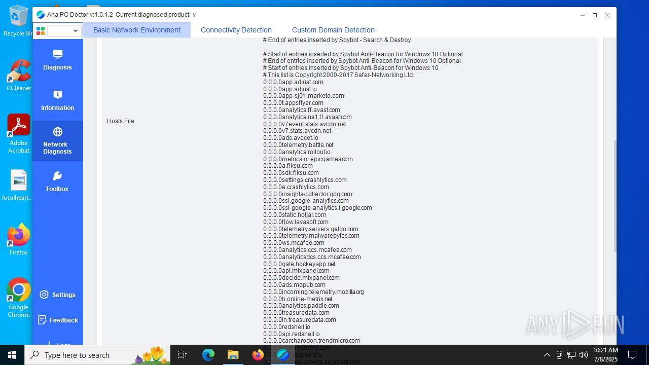Open Firefox desktop shortcut
The width and height of the screenshot is (649, 365).
click(19, 239)
